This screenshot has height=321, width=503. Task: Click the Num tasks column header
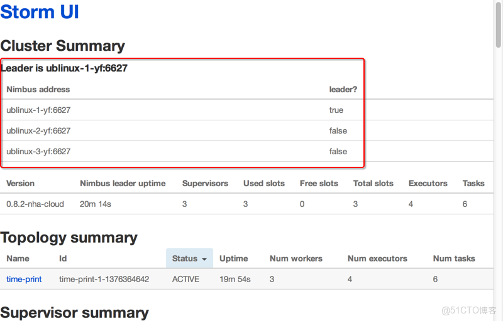pos(454,258)
